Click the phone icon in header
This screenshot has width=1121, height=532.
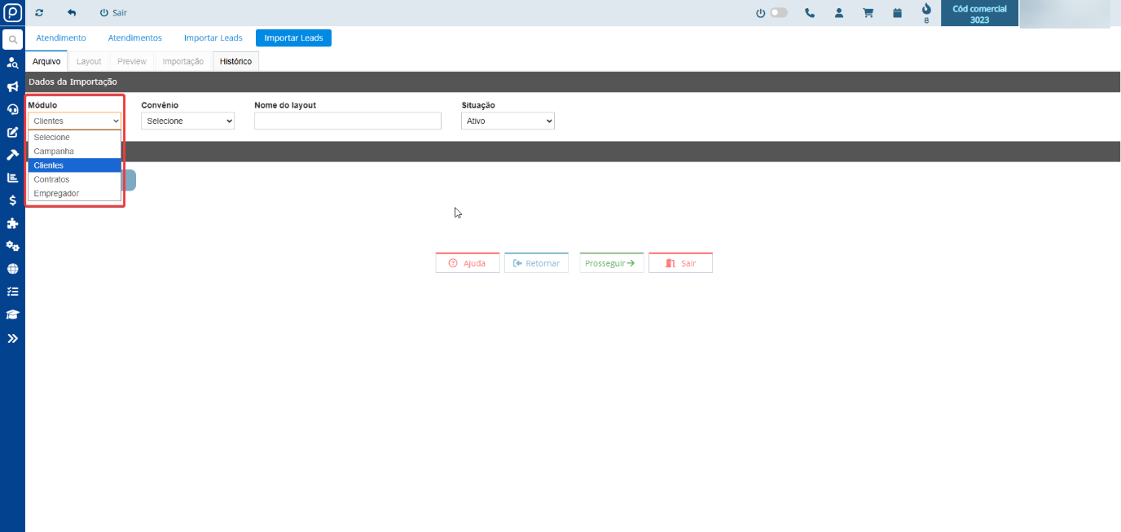pos(809,13)
